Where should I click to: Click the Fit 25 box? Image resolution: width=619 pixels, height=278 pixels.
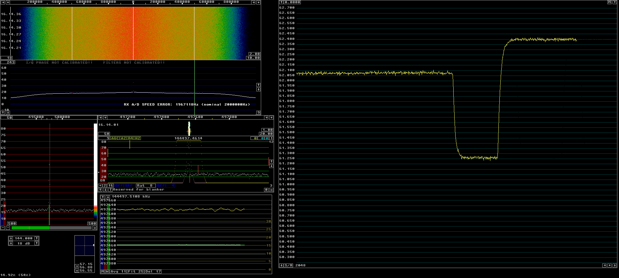[135, 272]
